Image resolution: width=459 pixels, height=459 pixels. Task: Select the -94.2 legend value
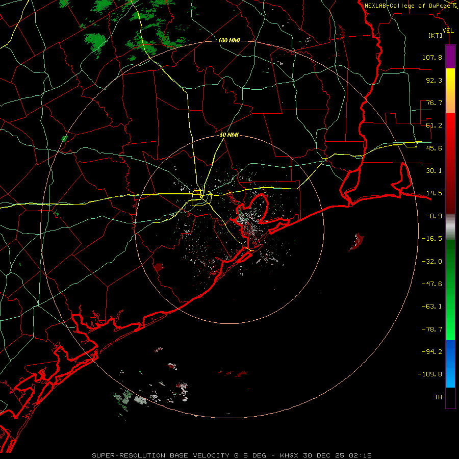coord(432,352)
